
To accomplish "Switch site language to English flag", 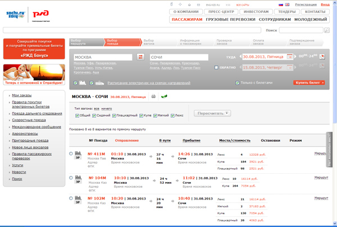I will click(288, 4).
